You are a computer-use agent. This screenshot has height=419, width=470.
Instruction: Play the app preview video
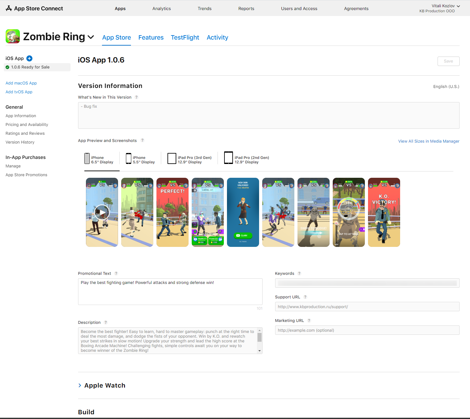point(102,212)
